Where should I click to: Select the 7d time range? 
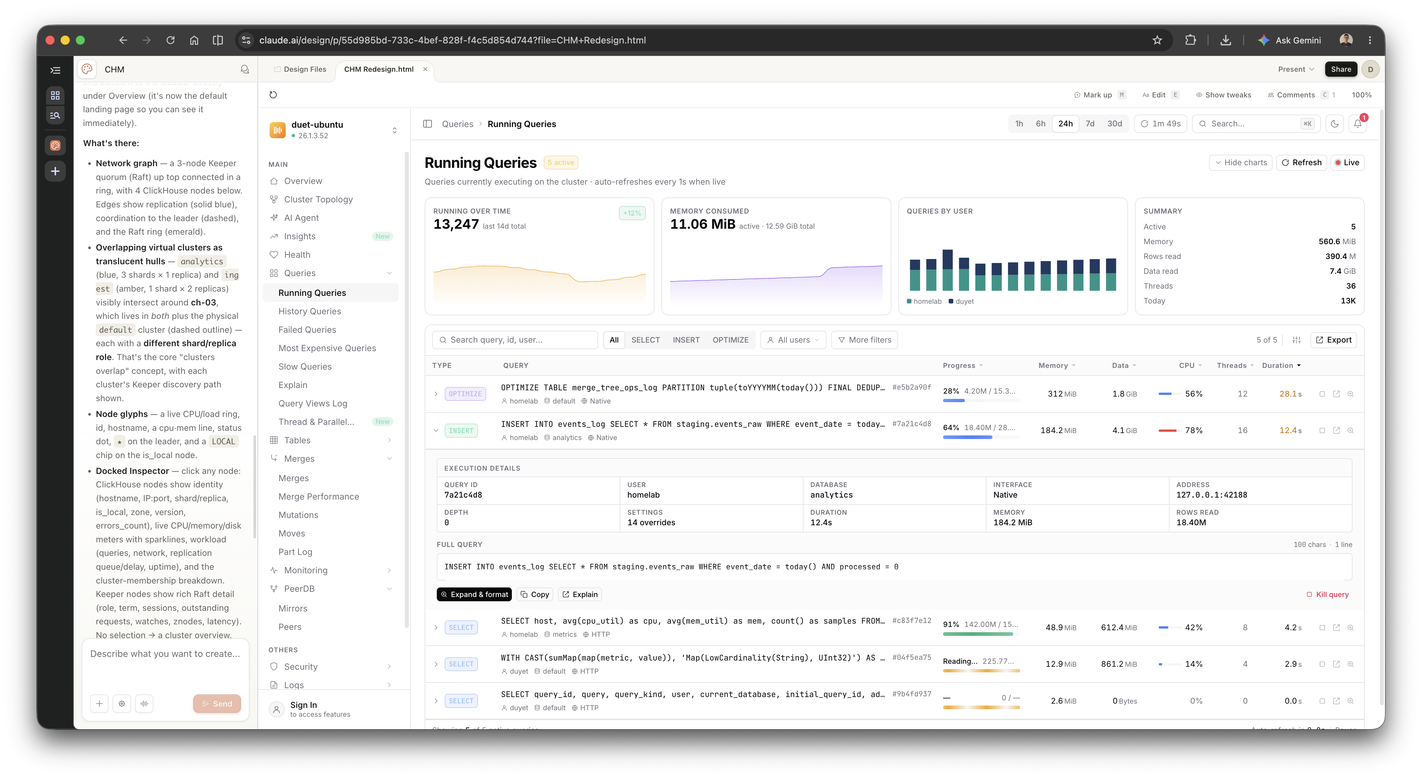coord(1090,124)
